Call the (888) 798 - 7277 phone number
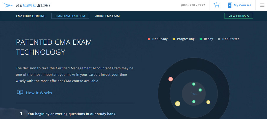Screen dimensions: 267x119 193,5
